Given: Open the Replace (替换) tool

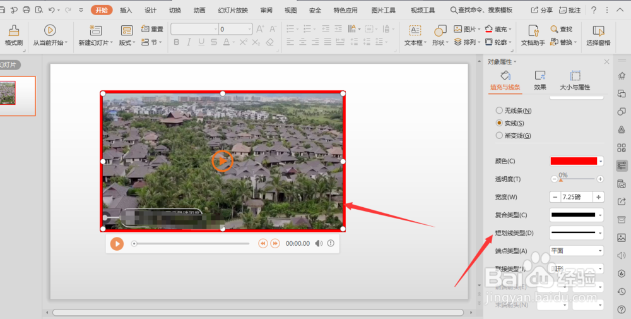Looking at the screenshot, I should tap(563, 42).
